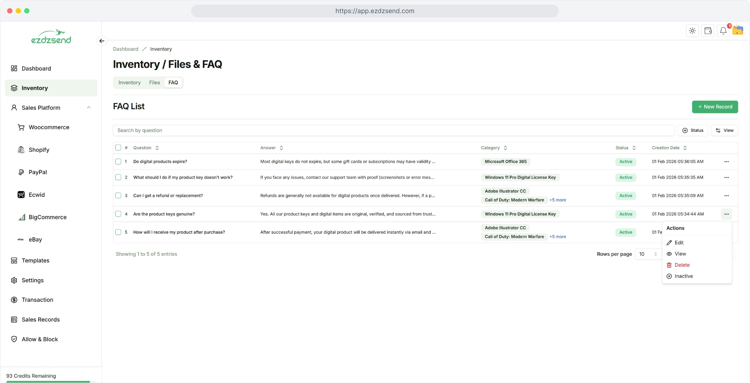Screen dimensions: 750x383
Task: Click the New Record button
Action: pos(715,107)
